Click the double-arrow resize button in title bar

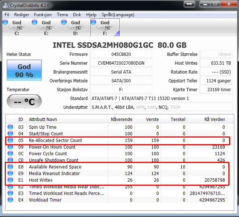[189, 4]
